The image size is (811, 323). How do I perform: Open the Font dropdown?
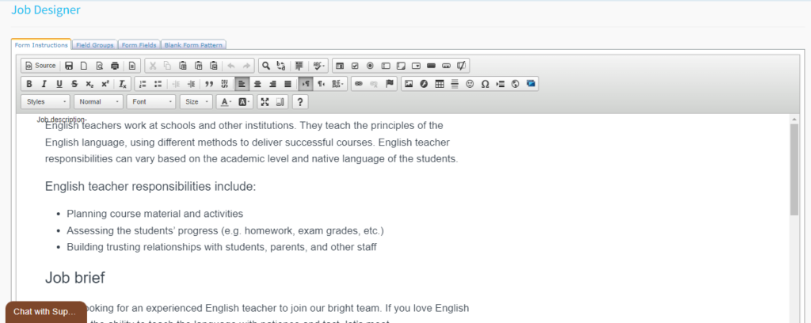pos(151,102)
